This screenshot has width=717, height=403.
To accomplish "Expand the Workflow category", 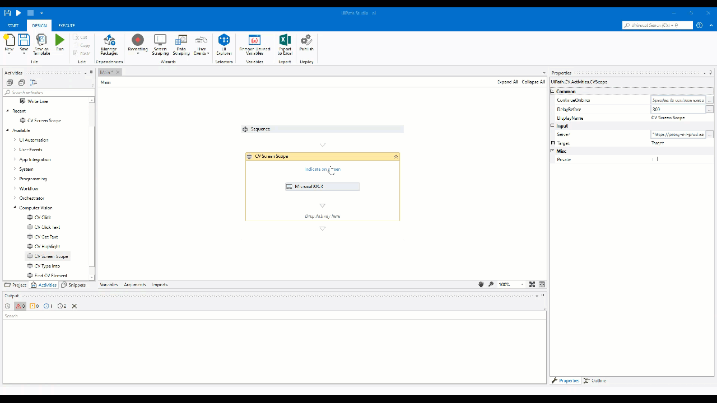I will (x=15, y=189).
